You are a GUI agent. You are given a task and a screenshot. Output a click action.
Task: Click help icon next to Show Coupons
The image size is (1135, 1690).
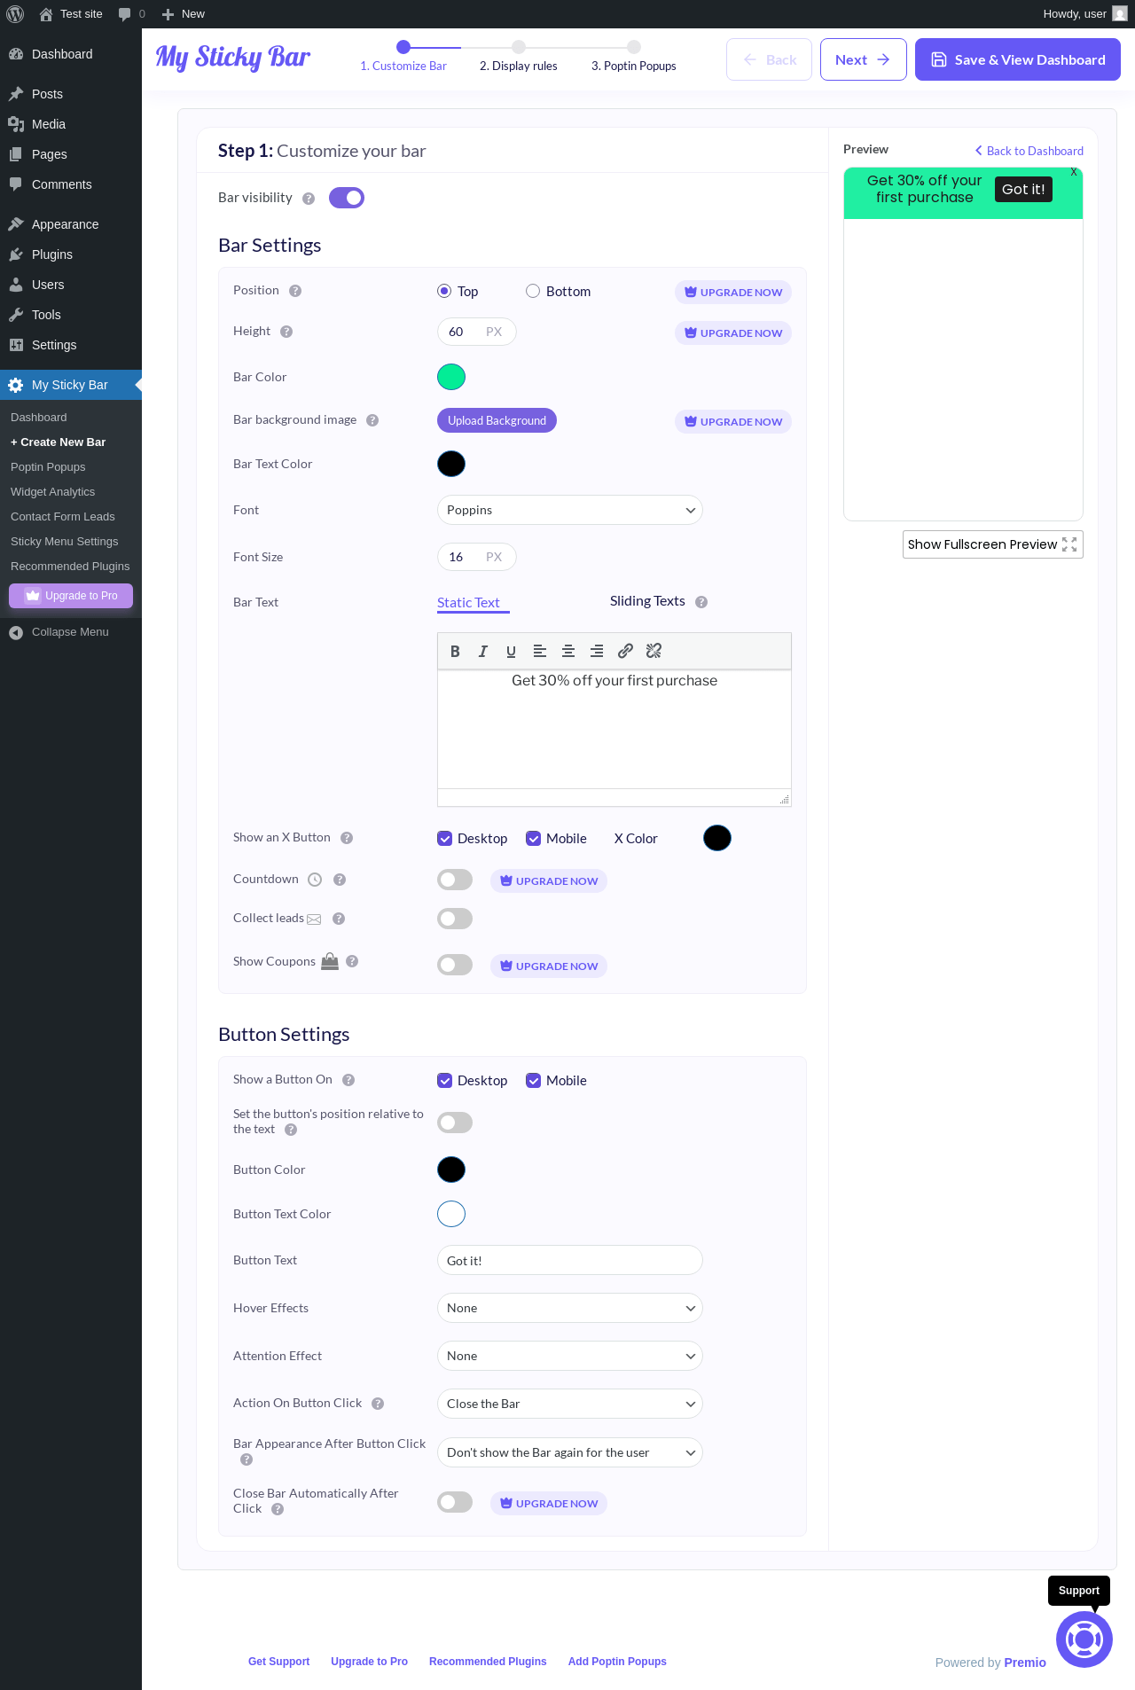click(352, 961)
